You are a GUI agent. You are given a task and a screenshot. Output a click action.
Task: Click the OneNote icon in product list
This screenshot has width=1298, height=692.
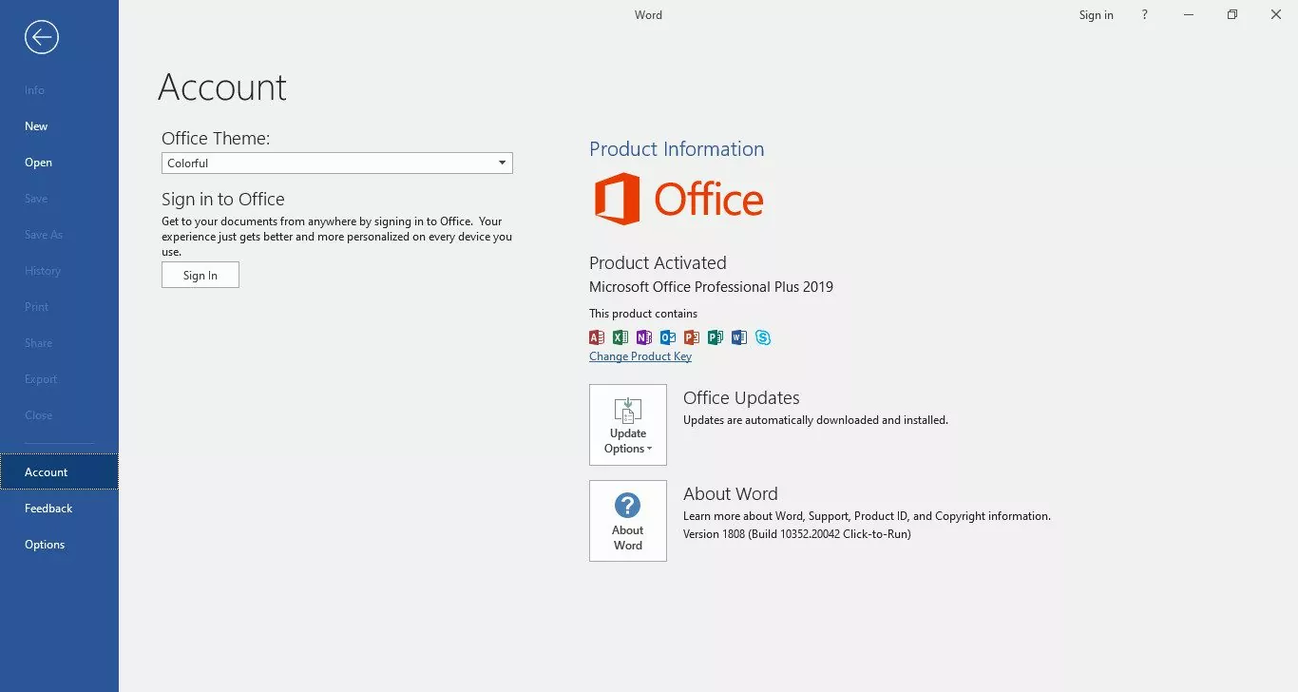(644, 337)
